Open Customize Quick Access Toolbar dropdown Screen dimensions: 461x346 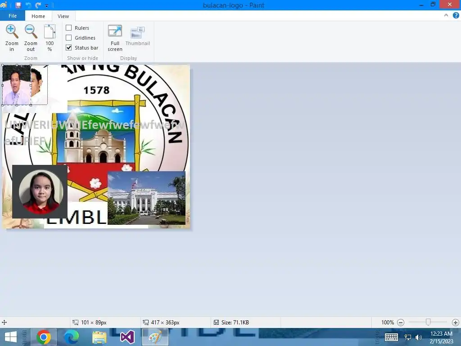[46, 5]
